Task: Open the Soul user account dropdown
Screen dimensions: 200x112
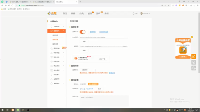Action: point(145,13)
